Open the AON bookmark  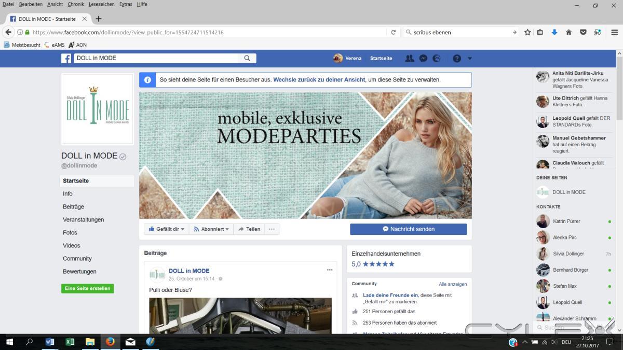[x=77, y=45]
